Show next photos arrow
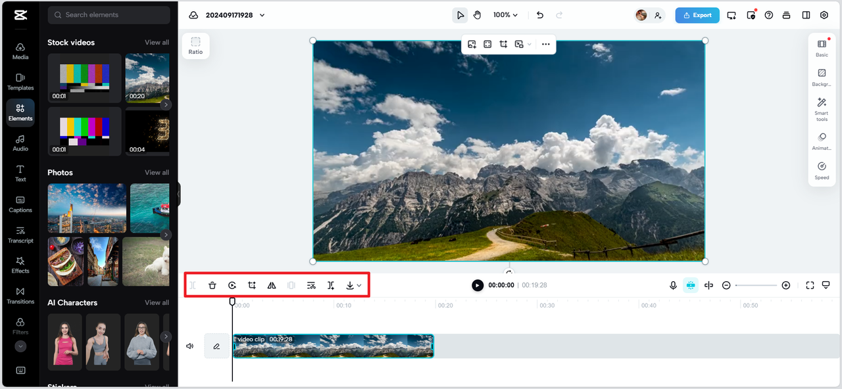Viewport: 842px width, 389px height. click(x=166, y=235)
